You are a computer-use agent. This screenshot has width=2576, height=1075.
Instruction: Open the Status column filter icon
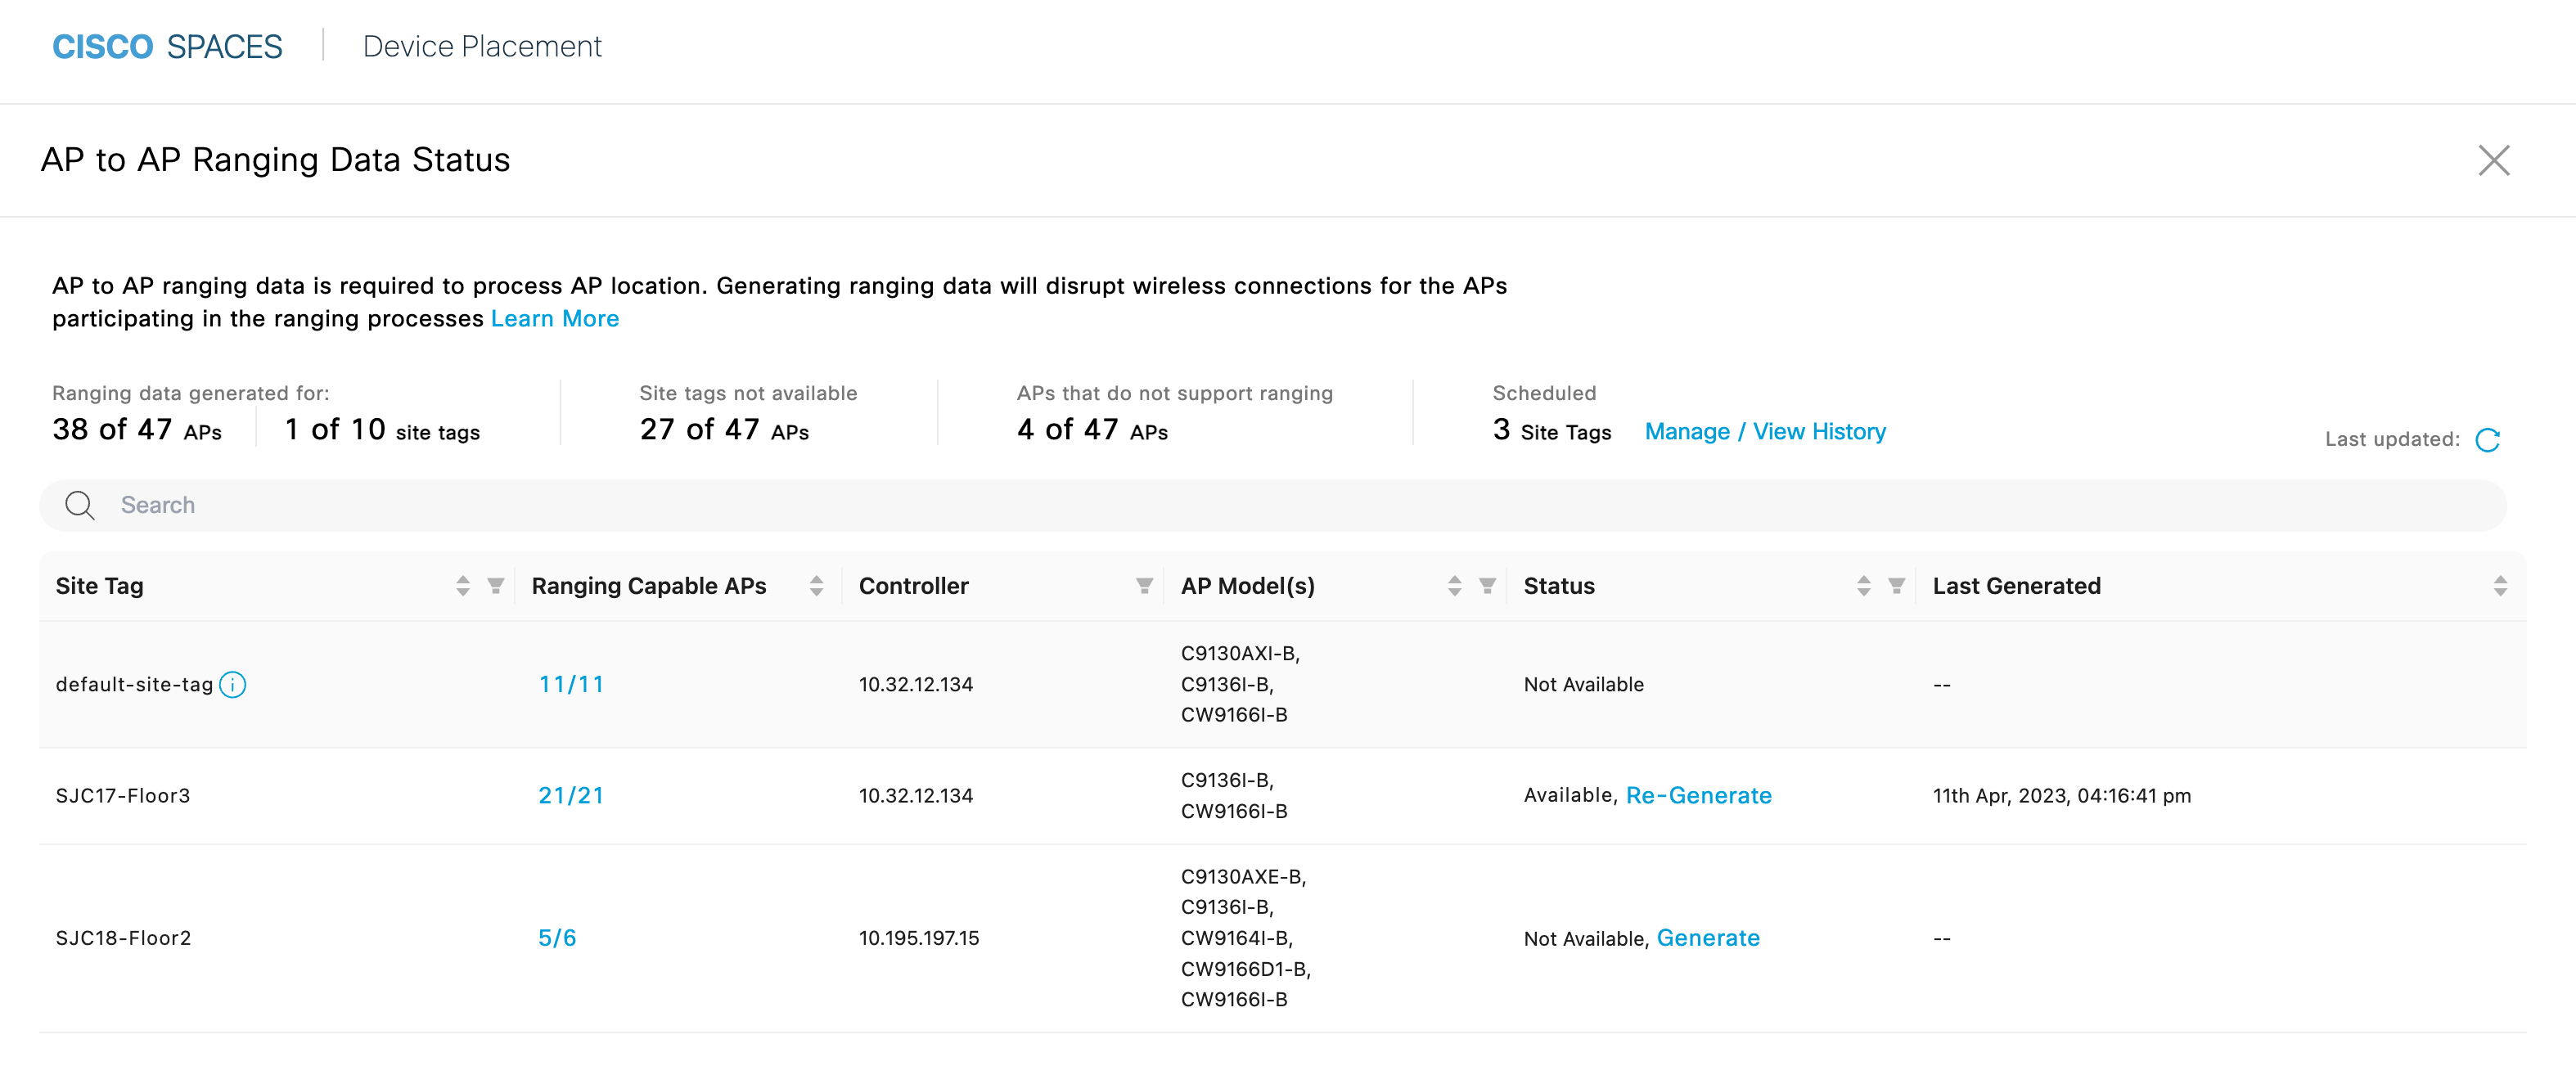(x=1896, y=586)
